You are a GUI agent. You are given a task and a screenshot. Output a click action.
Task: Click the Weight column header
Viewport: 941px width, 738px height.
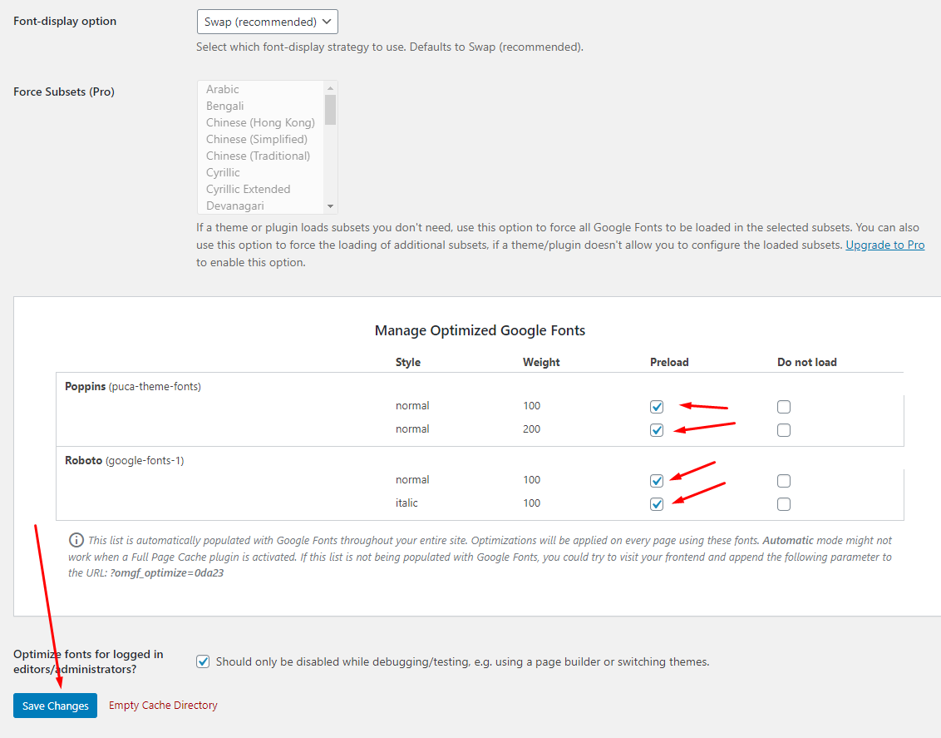coord(541,362)
